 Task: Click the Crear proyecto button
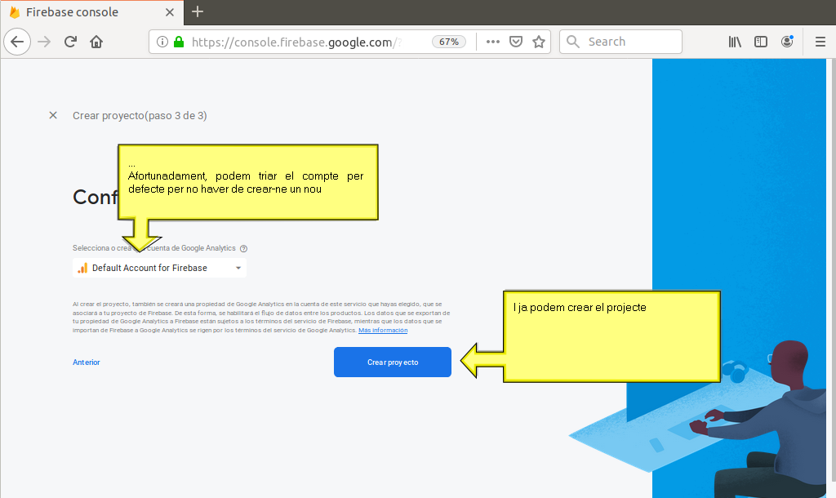[x=393, y=362]
